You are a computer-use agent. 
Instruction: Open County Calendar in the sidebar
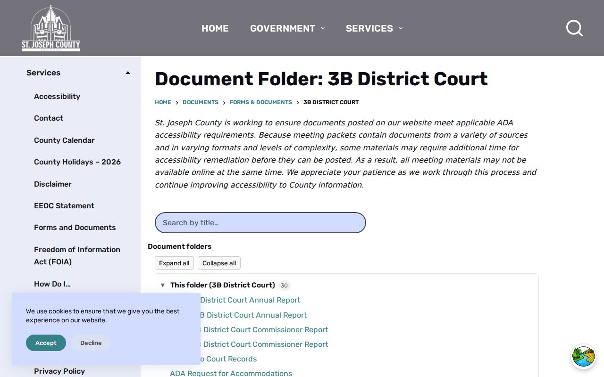click(64, 140)
